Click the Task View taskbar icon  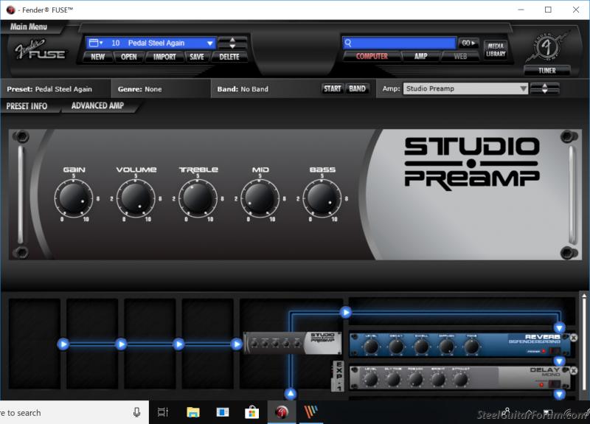pos(162,413)
